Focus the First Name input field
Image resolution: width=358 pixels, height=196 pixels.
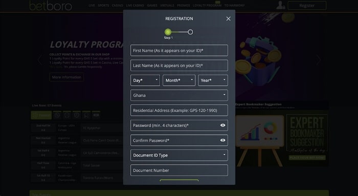coord(179,51)
